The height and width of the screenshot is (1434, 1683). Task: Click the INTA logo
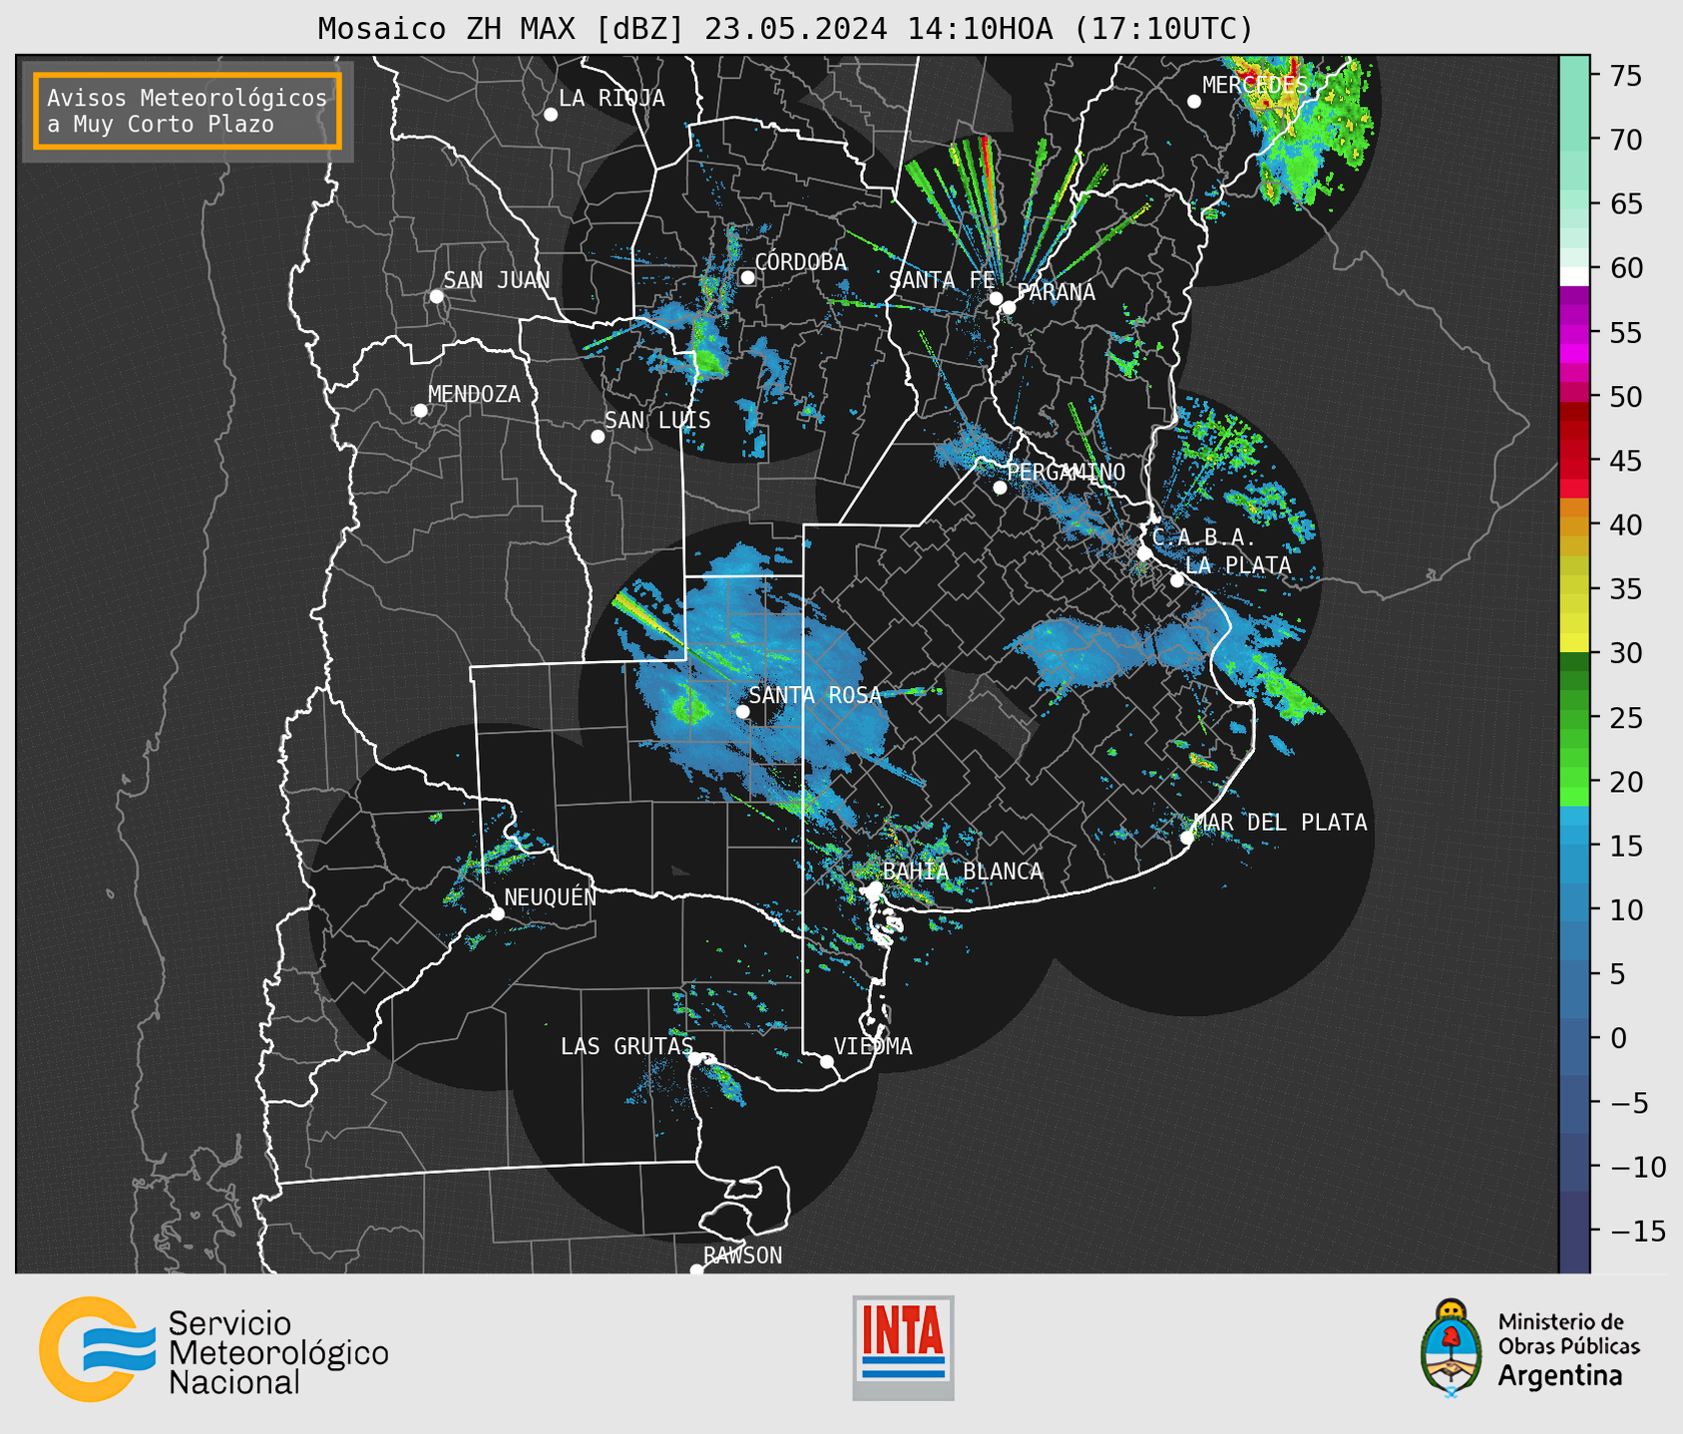click(903, 1347)
